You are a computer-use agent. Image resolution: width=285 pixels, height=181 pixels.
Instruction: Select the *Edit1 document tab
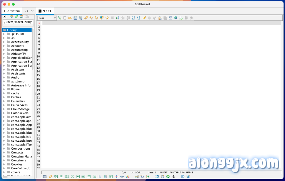(x=47, y=11)
